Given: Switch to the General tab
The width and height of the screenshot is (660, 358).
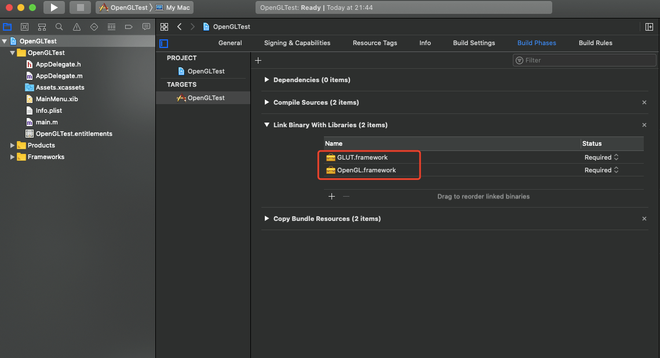Looking at the screenshot, I should pos(230,43).
